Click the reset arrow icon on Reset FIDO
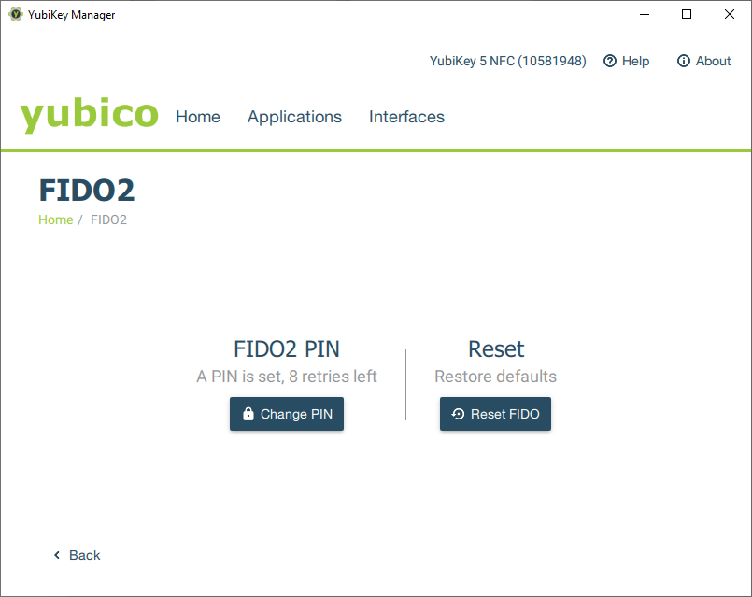Screen dimensions: 752x597 (458, 414)
